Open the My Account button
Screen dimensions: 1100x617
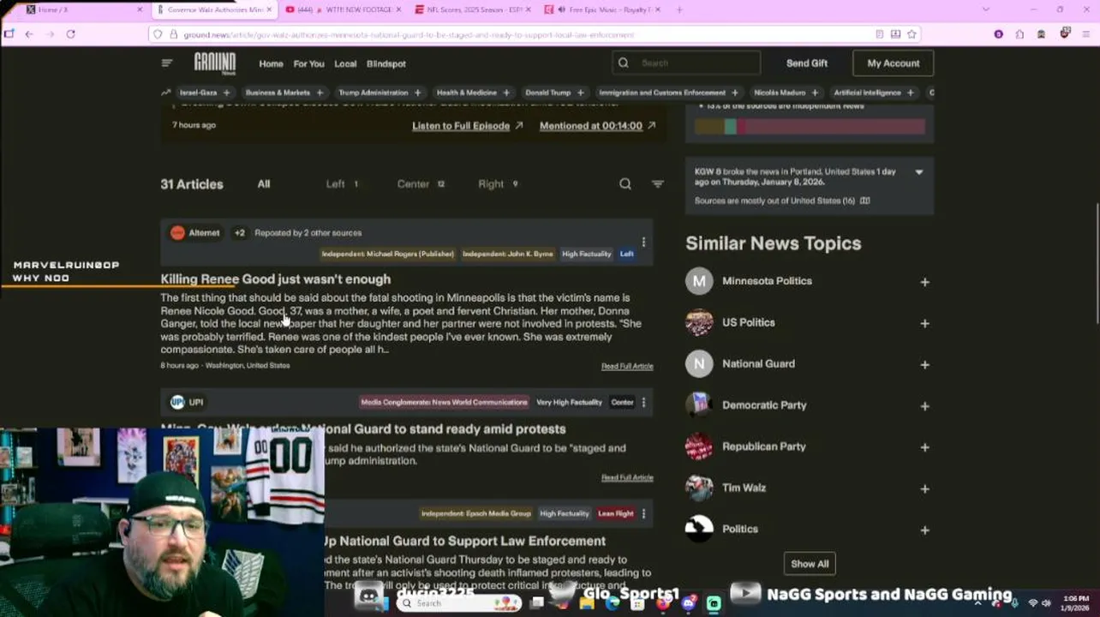pyautogui.click(x=893, y=63)
